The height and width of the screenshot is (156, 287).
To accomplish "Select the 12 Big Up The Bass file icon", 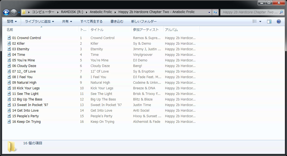I will pos(9,99).
